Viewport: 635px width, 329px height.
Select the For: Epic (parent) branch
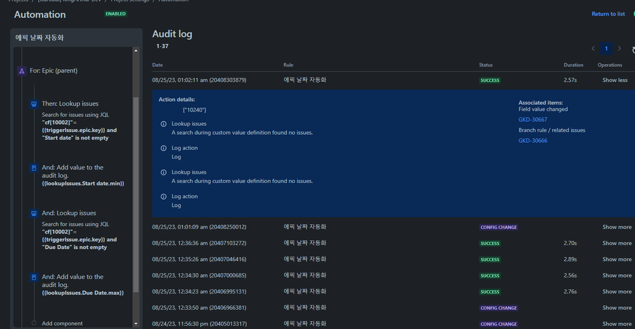coord(53,71)
